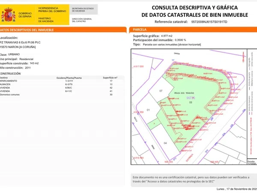Click parcel 07 on the map
The width and height of the screenshot is (257, 193).
pyautogui.click(x=161, y=91)
